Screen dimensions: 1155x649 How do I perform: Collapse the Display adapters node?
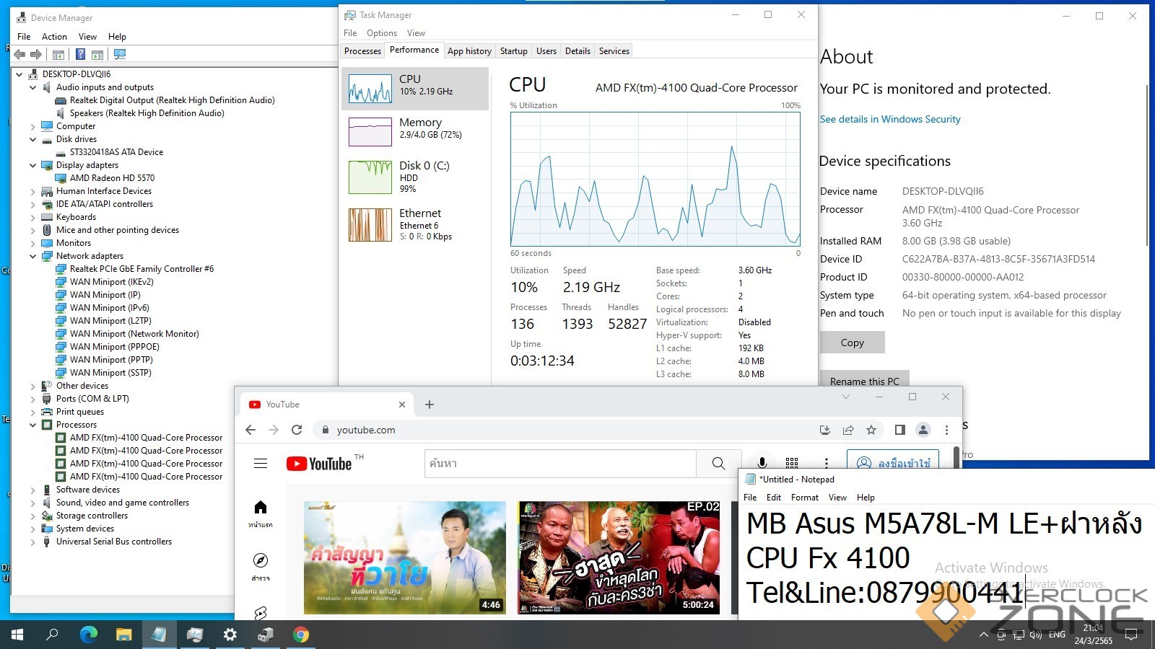pos(32,165)
